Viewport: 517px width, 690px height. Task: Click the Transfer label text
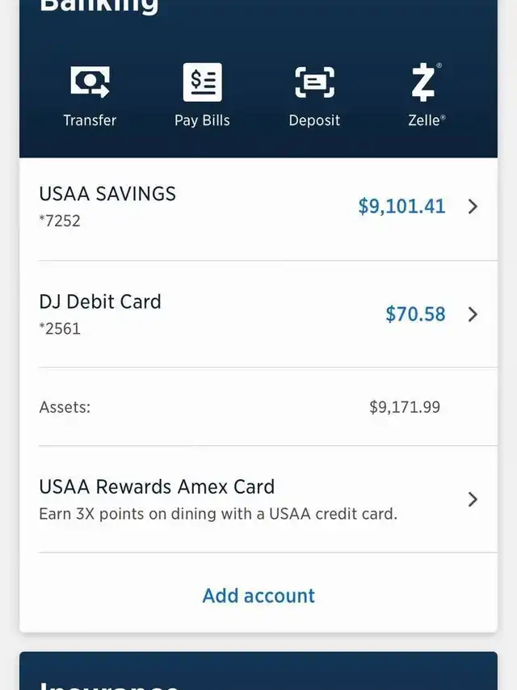point(90,120)
